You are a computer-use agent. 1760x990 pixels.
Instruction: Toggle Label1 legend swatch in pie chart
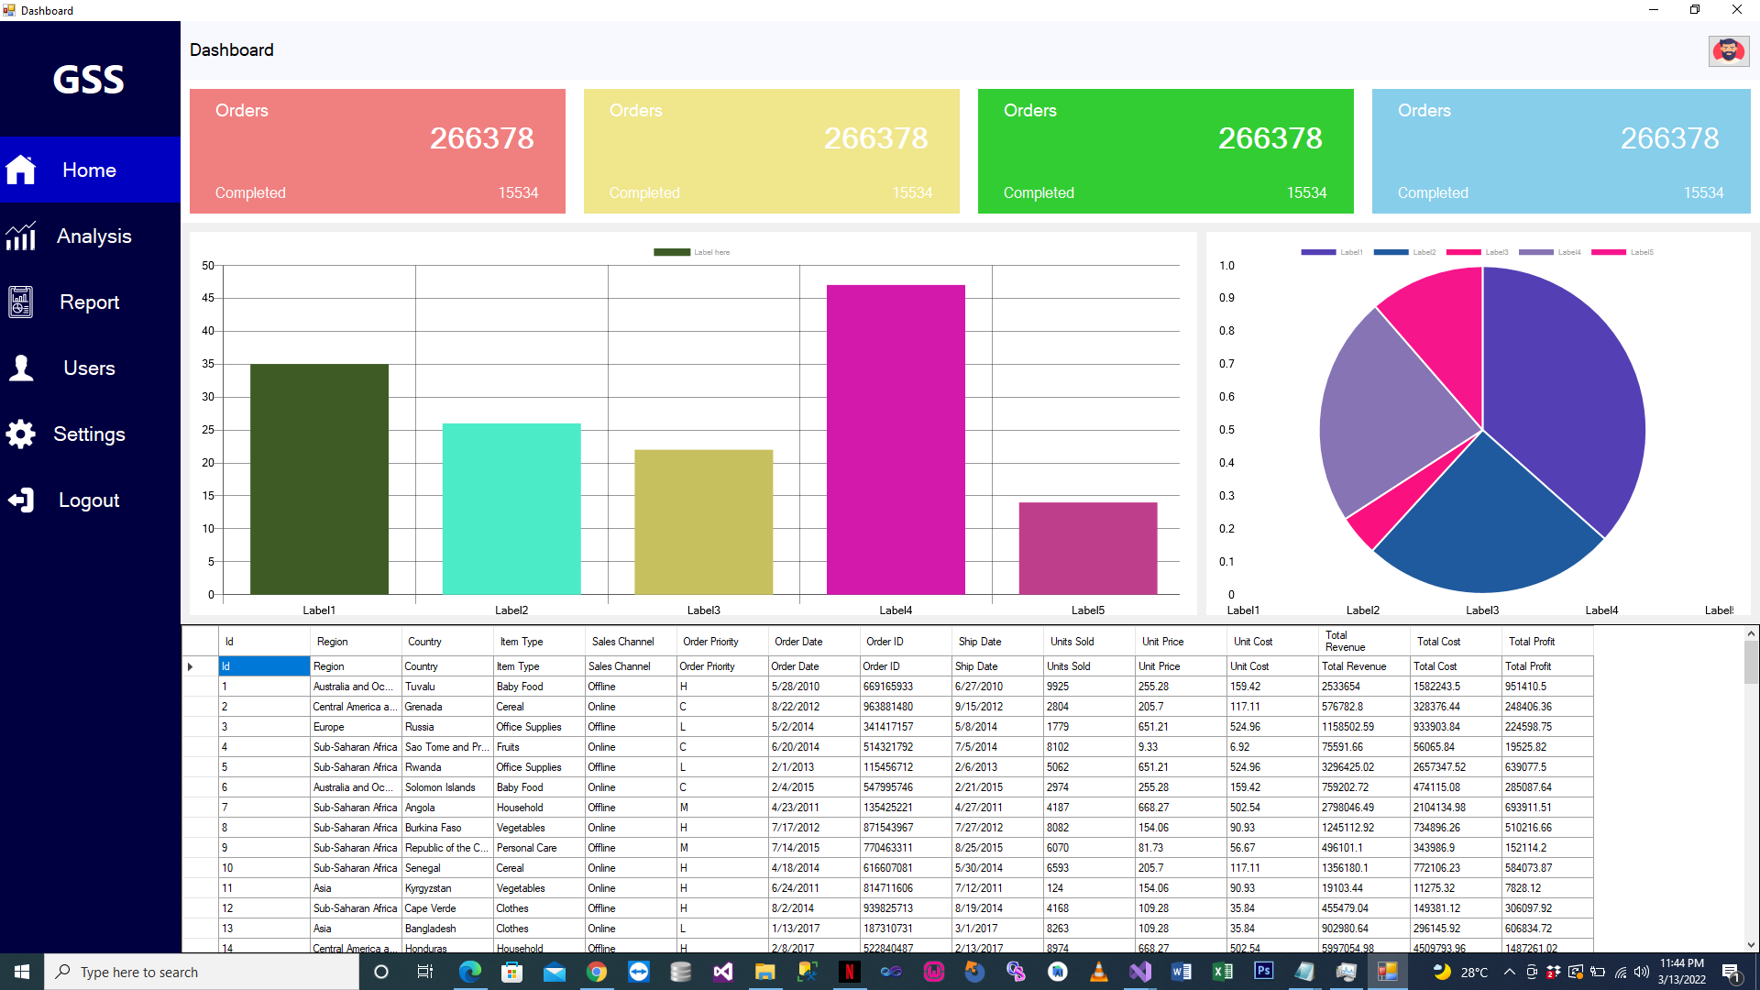coord(1318,252)
